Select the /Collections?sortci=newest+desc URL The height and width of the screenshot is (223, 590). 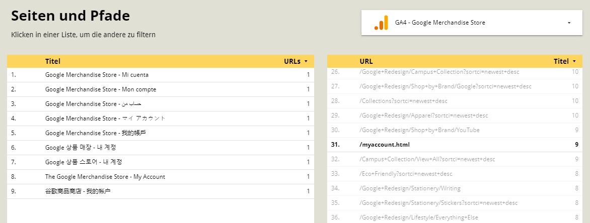403,101
